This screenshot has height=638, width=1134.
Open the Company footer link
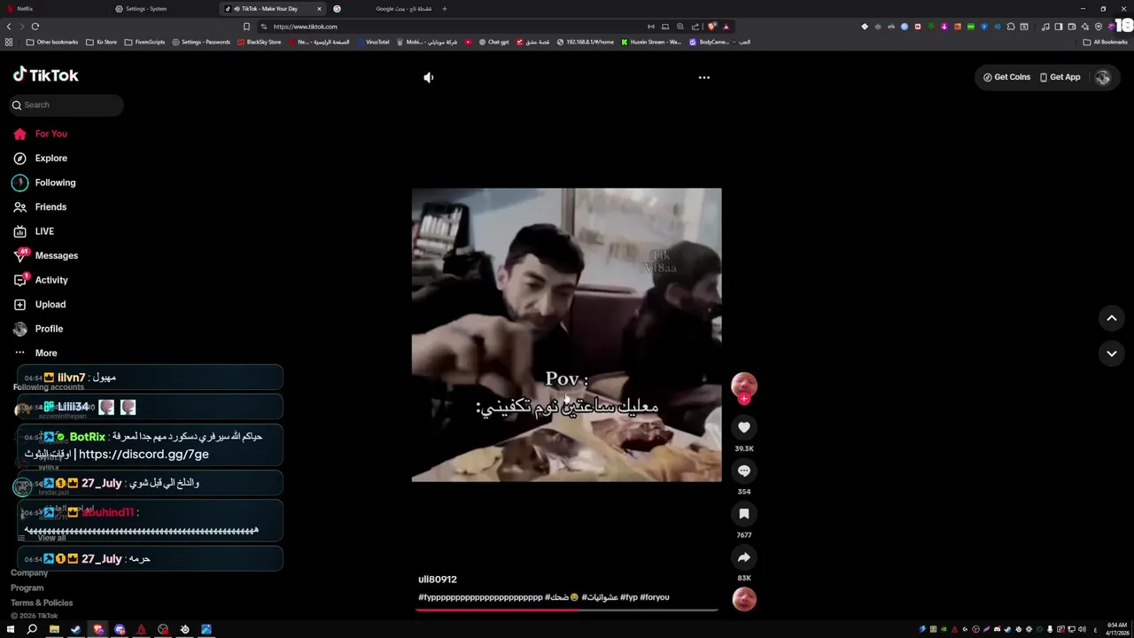coord(29,572)
